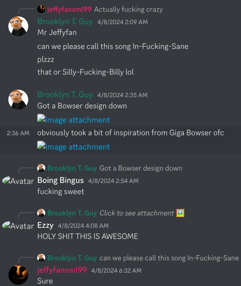Click jeffyfansml99 username at 6:32 AM
This screenshot has height=286, width=241.
coord(62,270)
